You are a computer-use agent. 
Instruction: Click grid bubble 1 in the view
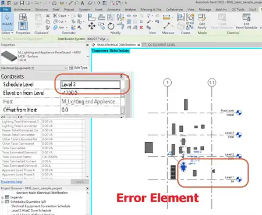(168, 83)
